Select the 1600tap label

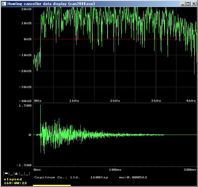coord(99,177)
